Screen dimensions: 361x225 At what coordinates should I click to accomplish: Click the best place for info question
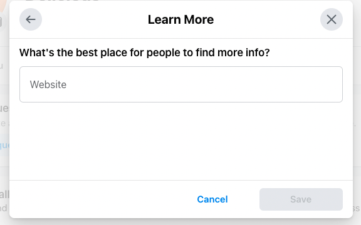(145, 52)
